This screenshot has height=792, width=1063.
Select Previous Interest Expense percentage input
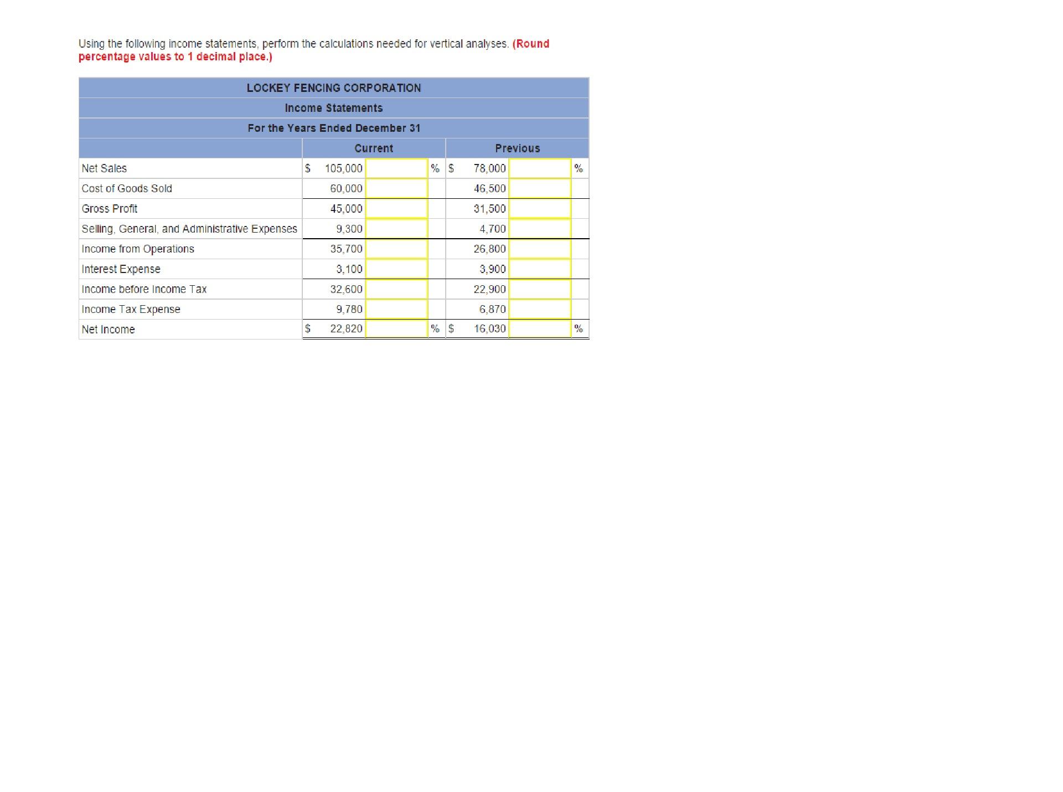coord(540,269)
